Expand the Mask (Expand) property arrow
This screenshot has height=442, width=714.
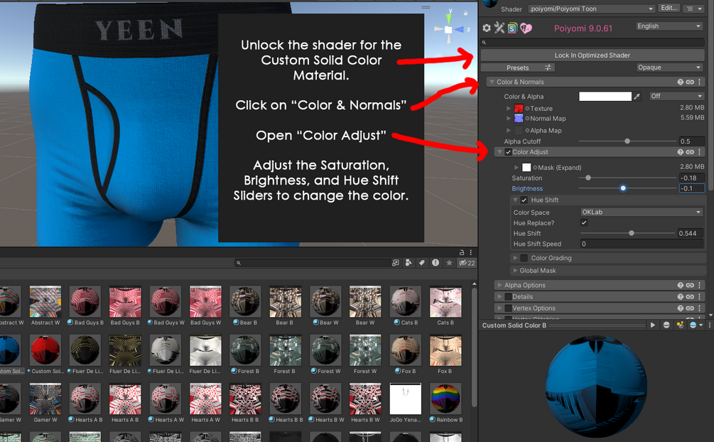pyautogui.click(x=516, y=168)
